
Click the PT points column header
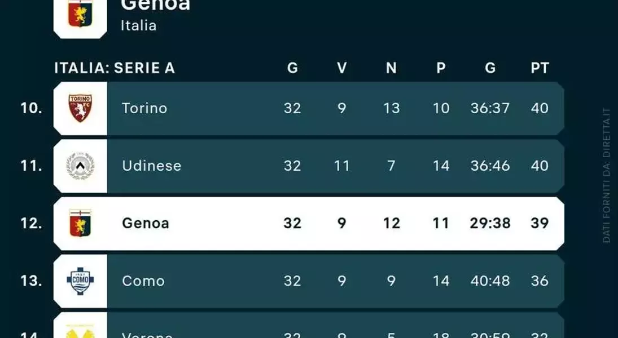tap(540, 68)
